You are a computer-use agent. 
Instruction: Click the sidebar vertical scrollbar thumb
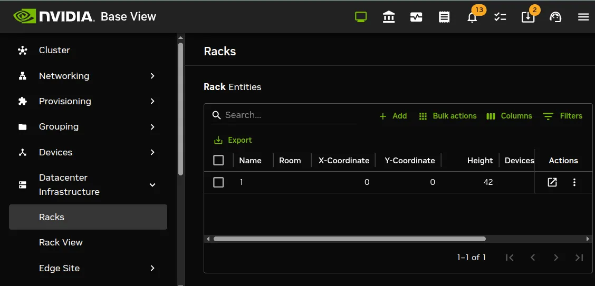coord(180,109)
